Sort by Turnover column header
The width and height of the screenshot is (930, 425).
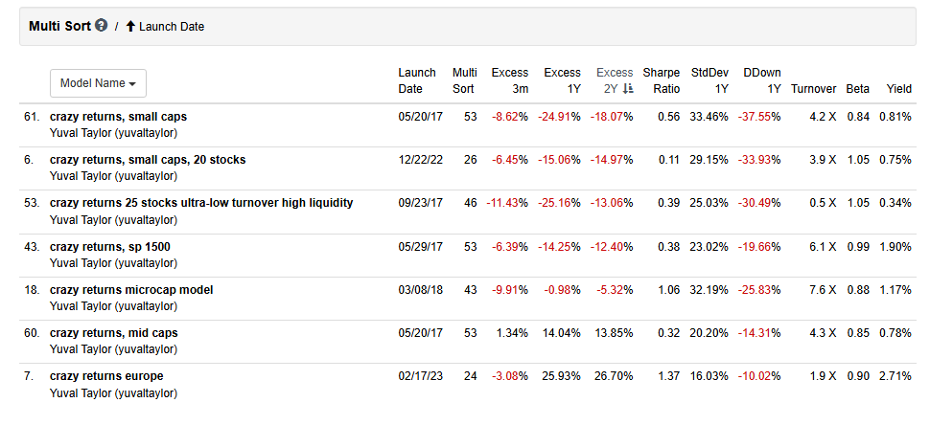click(813, 88)
